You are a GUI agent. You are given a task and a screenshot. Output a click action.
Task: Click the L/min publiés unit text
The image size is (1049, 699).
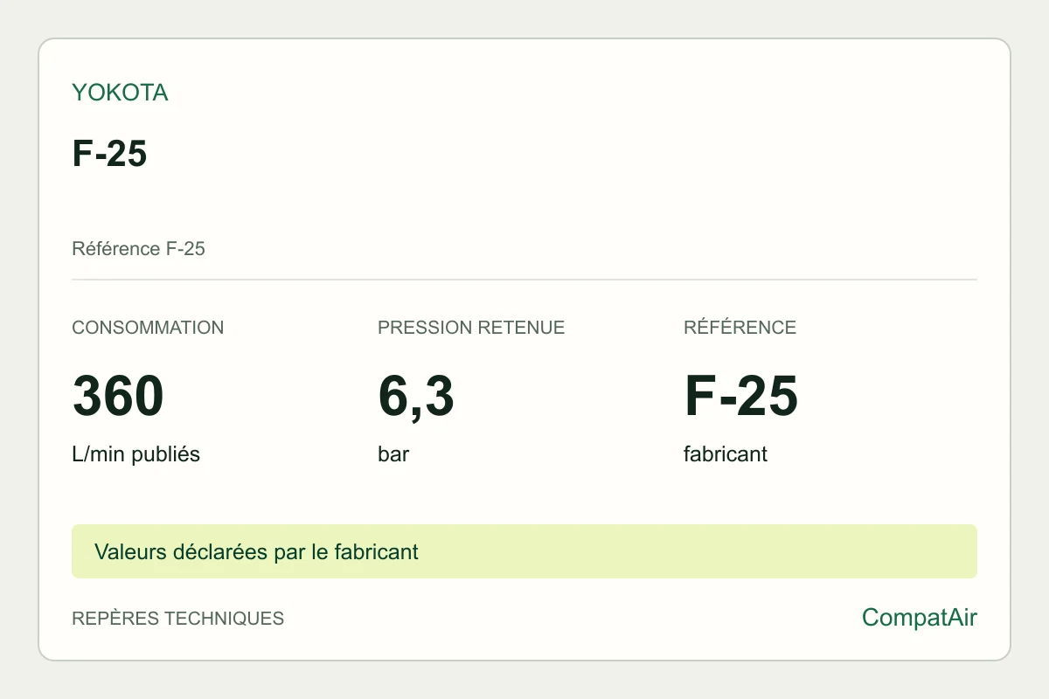pos(135,455)
